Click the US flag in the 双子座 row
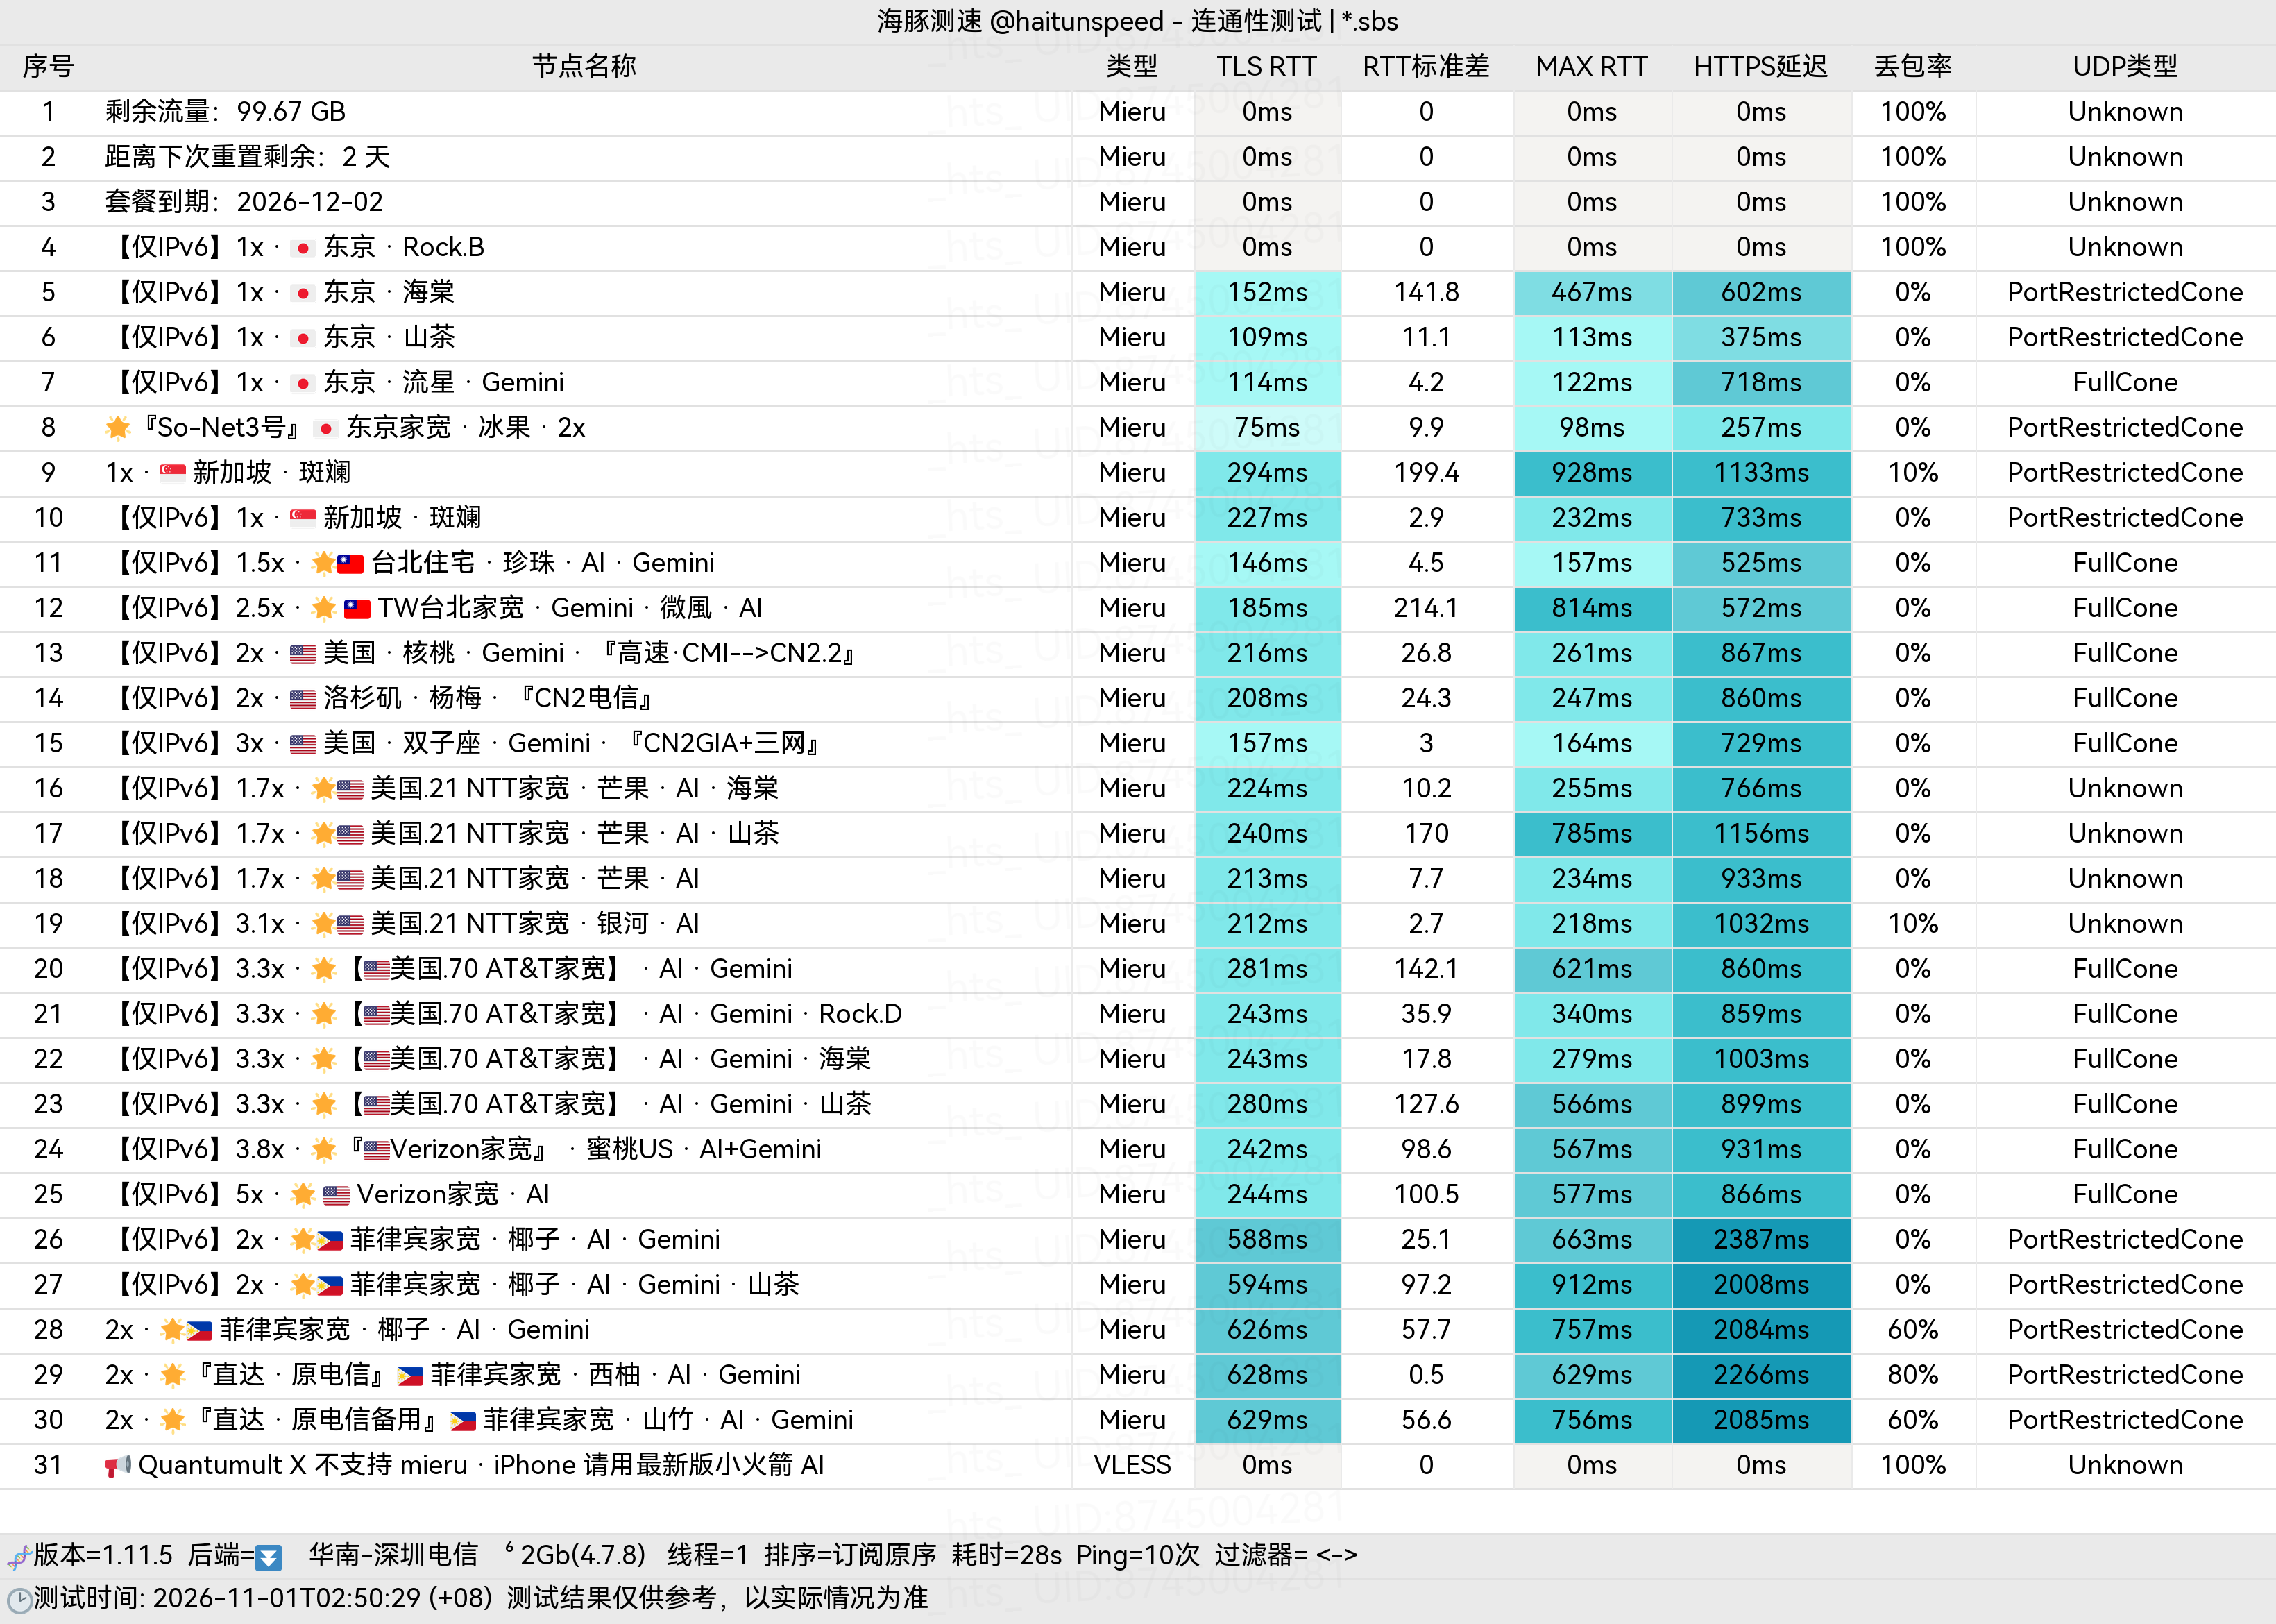This screenshot has width=2276, height=1624. click(303, 744)
